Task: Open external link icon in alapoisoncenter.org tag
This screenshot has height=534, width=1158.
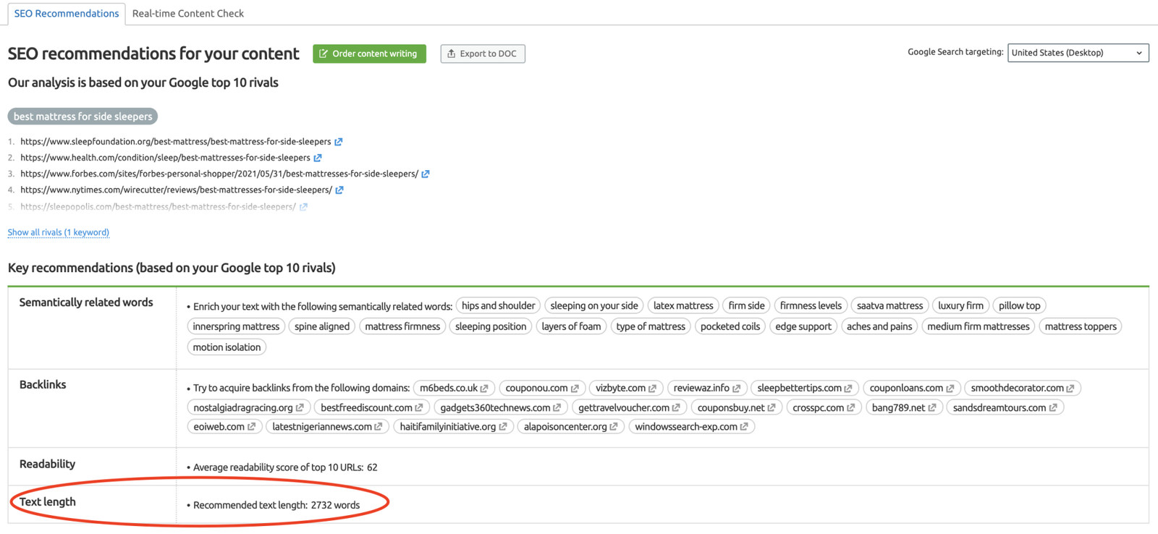Action: click(x=614, y=427)
